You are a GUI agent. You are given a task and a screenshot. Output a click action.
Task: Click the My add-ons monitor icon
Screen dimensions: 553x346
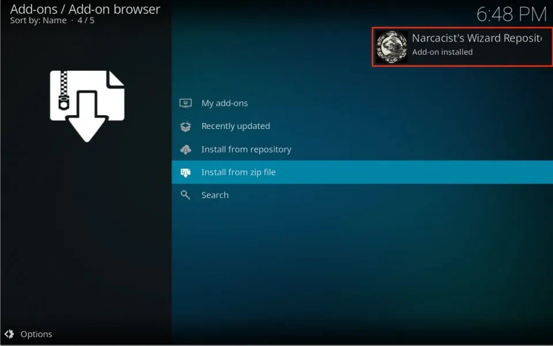[x=185, y=102]
